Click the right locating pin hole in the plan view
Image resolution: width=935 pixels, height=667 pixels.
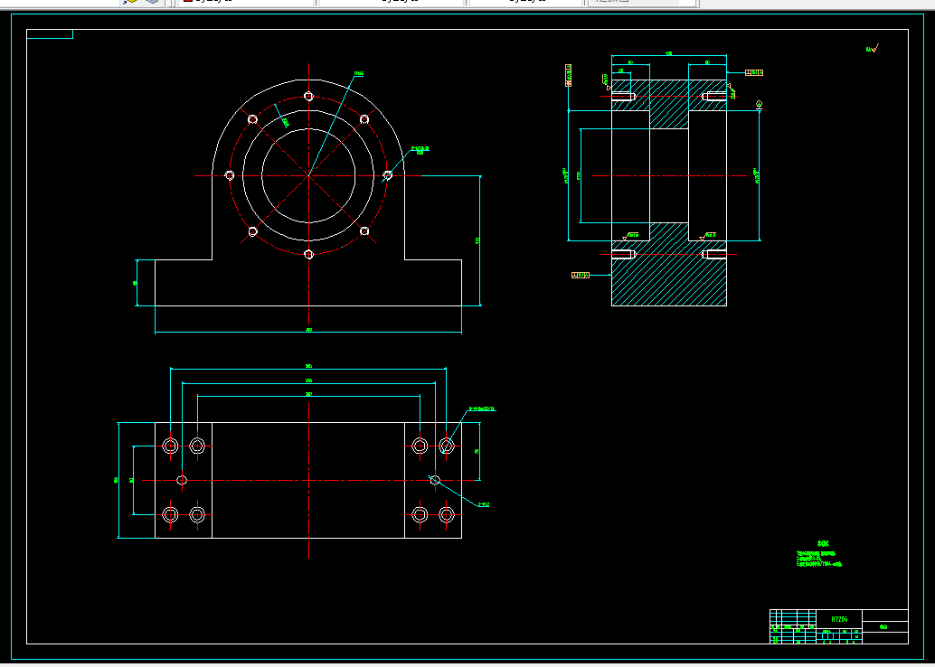[435, 480]
